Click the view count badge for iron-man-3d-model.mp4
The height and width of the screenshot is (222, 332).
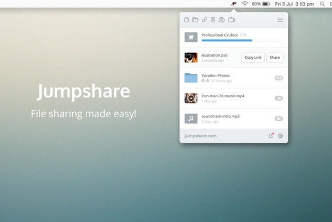[x=279, y=98]
